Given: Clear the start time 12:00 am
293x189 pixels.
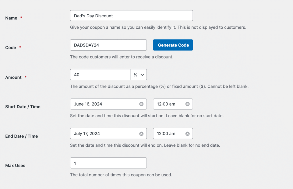Looking at the screenshot, I should 187,104.
